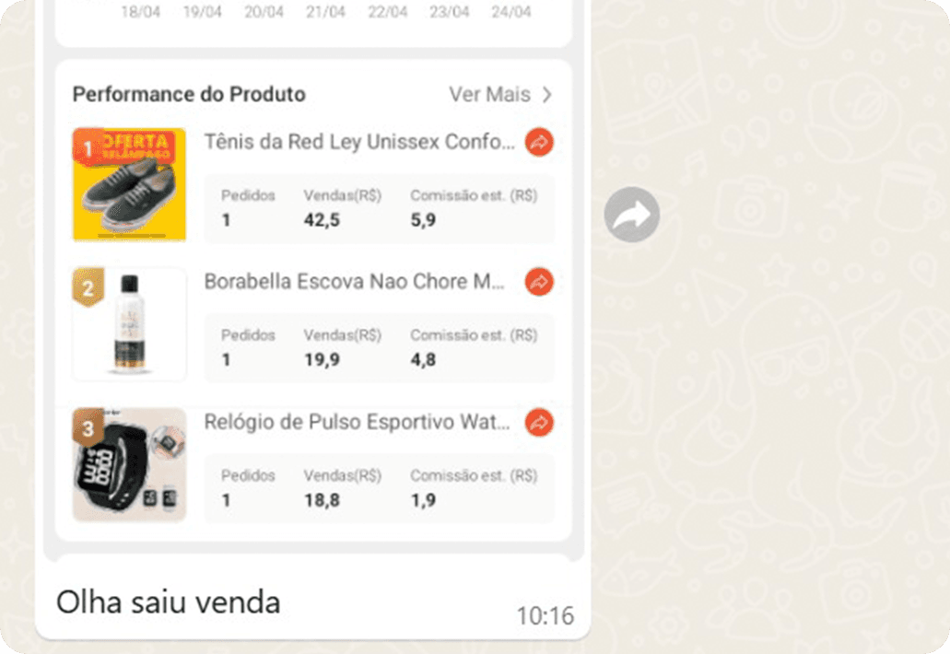Open the rank 1 badge on sneakers
The image size is (950, 654).
88,147
